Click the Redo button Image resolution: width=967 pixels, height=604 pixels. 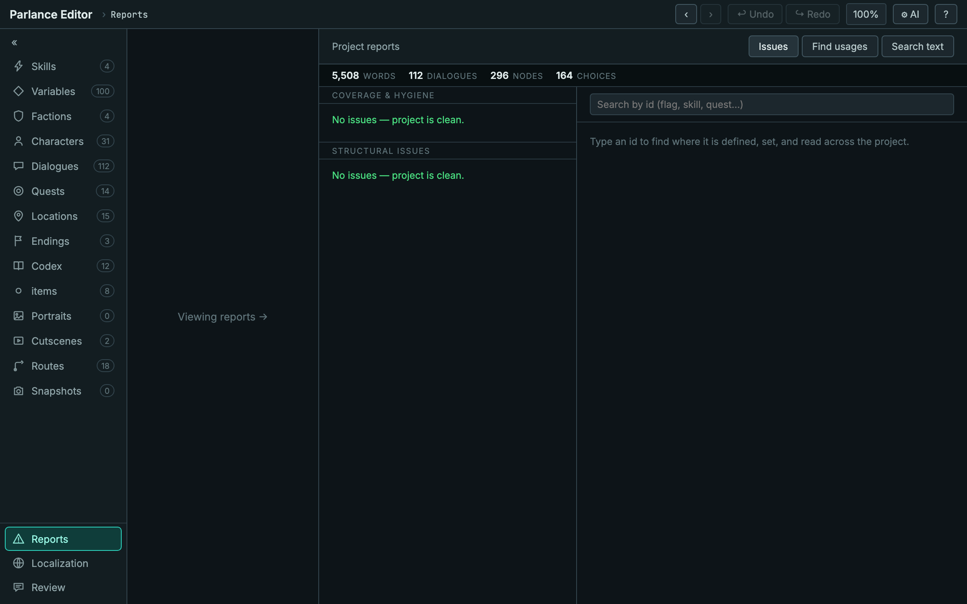pos(813,14)
